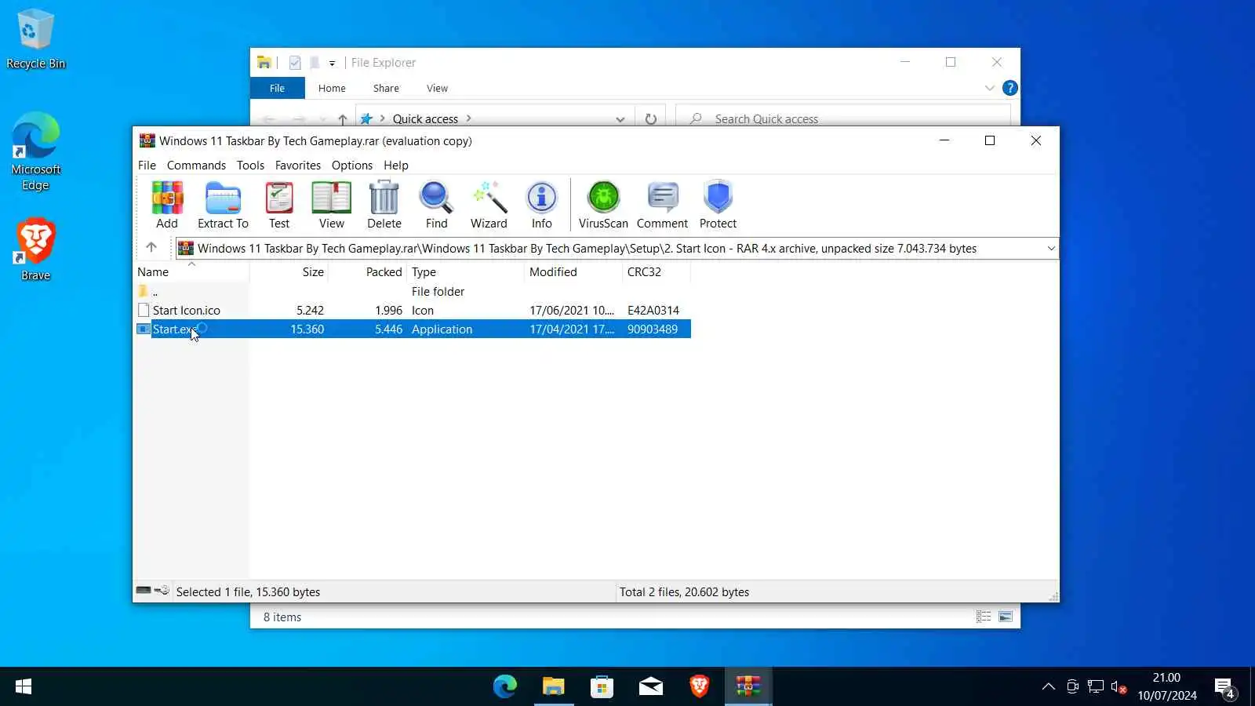The width and height of the screenshot is (1255, 706).
Task: Open the Windows Start menu
Action: point(24,686)
